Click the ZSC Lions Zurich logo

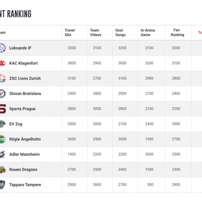[x=2, y=78]
